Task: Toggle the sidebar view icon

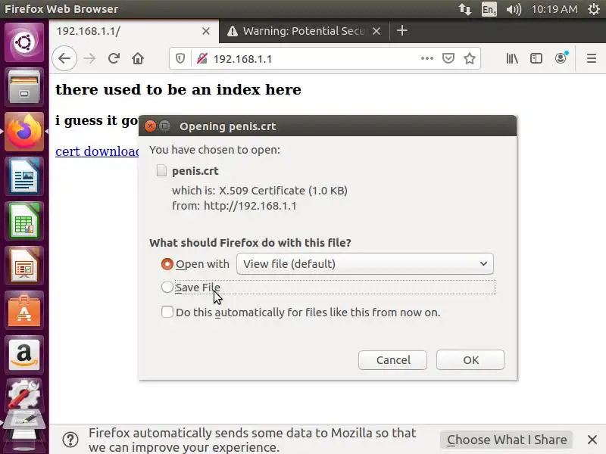Action: click(x=536, y=58)
